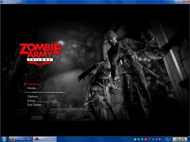Switch to nosTEAM.ro Firefox taskbar button
Image resolution: width=190 pixels, height=142 pixels.
[x=20, y=139]
